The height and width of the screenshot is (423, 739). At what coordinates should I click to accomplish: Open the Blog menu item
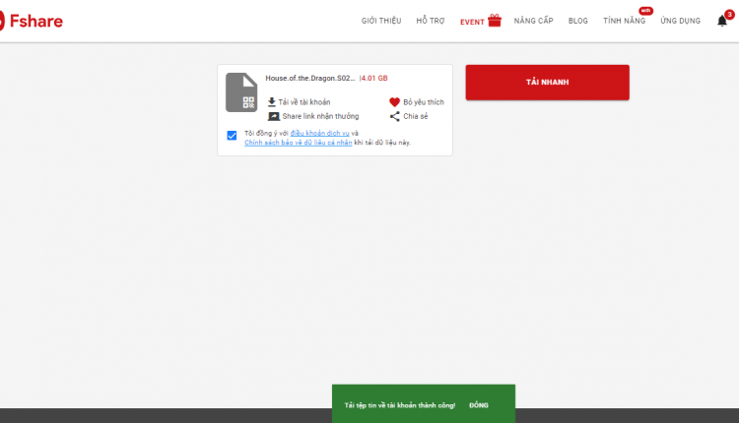click(577, 21)
